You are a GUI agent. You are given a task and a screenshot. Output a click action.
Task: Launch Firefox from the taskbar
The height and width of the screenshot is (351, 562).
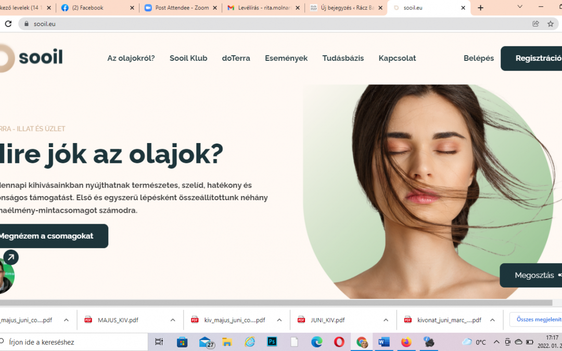pyautogui.click(x=406, y=342)
